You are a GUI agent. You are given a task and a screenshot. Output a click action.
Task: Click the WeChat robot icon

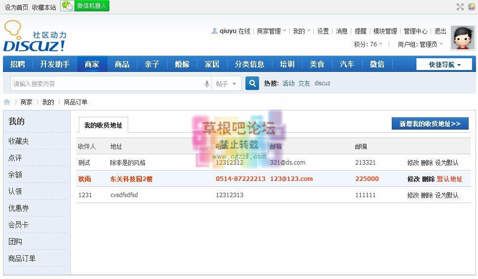coord(68,6)
